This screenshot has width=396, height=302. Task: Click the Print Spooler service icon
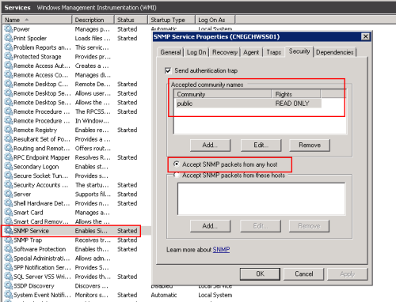(9, 38)
